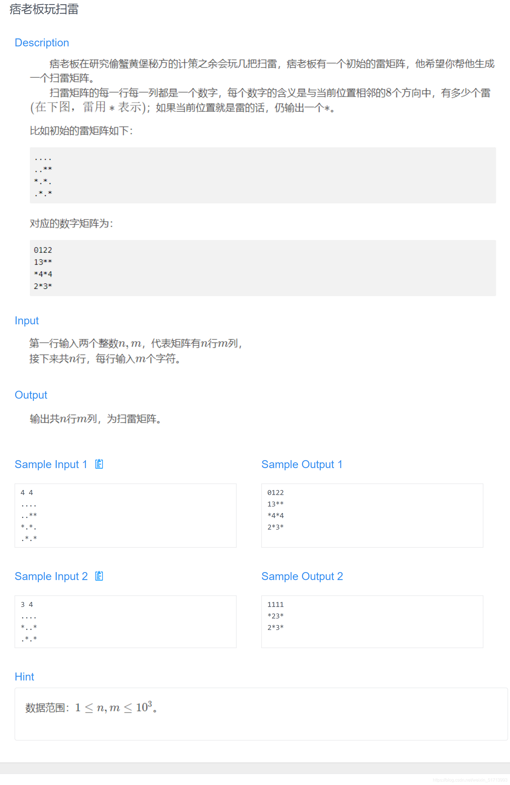Screen dimensions: 510x785
Task: Click '2*3*' in the description number matrix
Action: [x=43, y=286]
